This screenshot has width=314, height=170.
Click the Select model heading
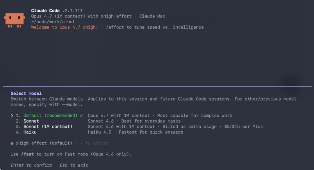tap(26, 93)
